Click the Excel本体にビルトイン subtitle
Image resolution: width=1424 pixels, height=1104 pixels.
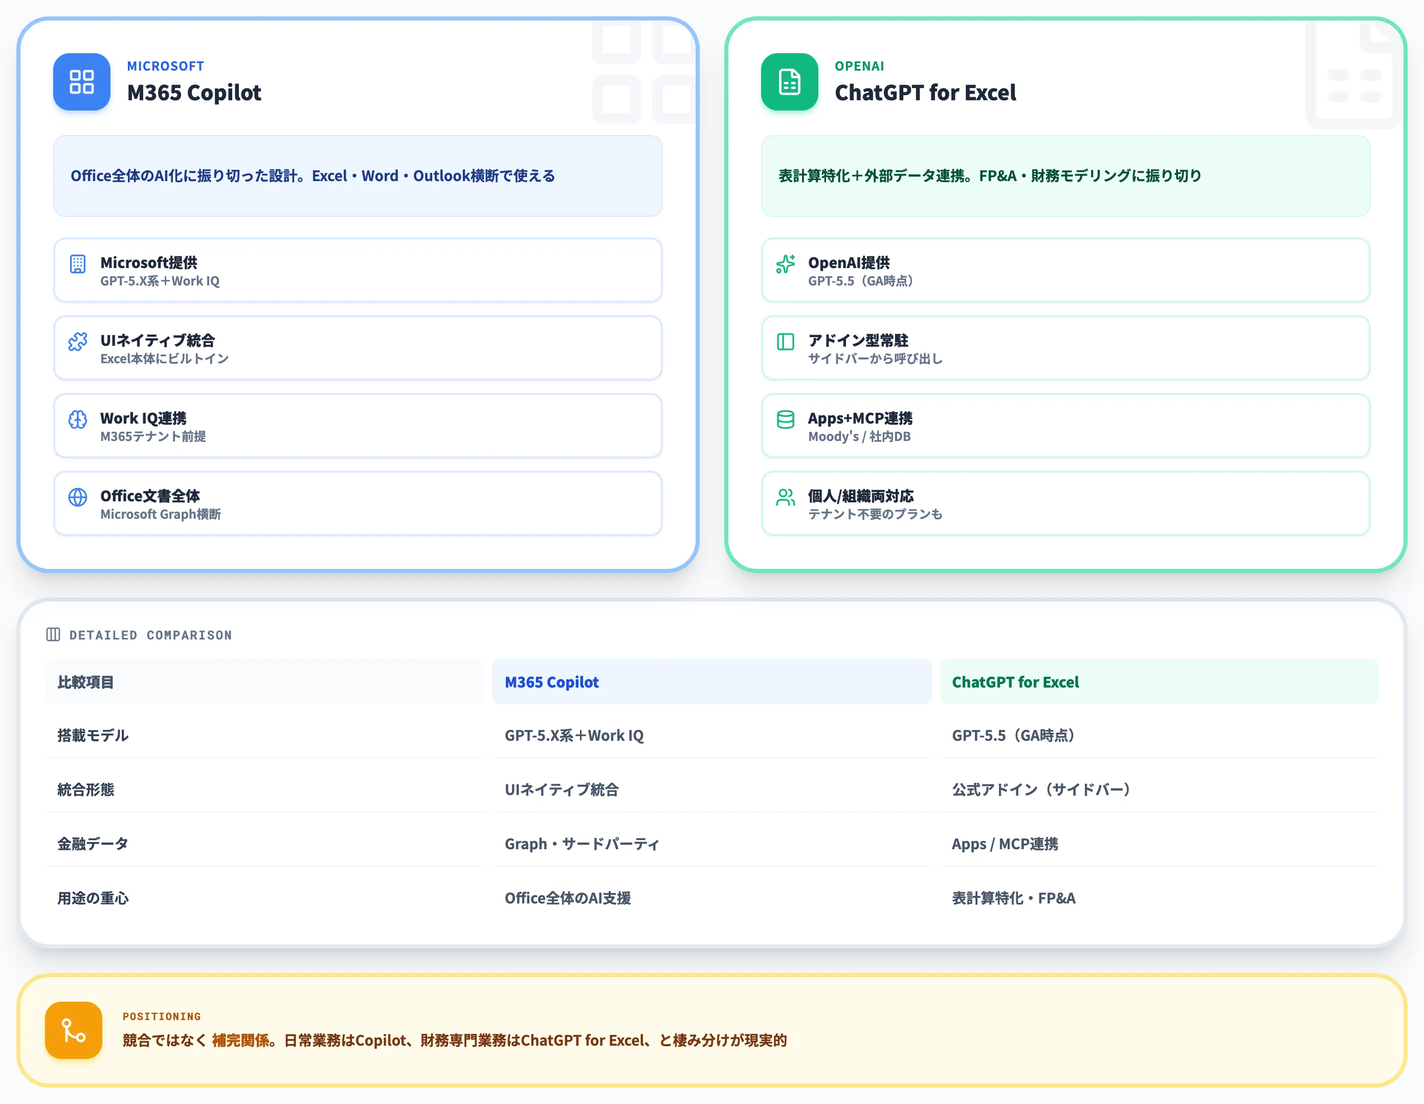(x=164, y=359)
